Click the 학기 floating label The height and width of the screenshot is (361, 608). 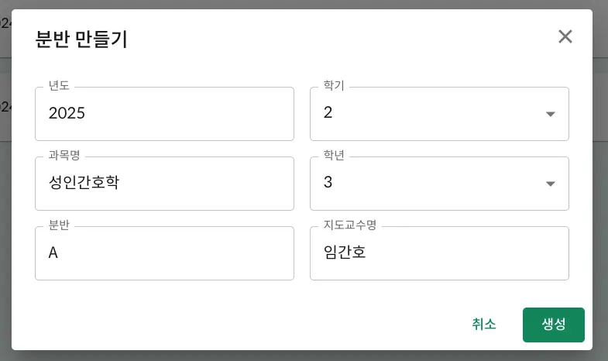pyautogui.click(x=334, y=86)
